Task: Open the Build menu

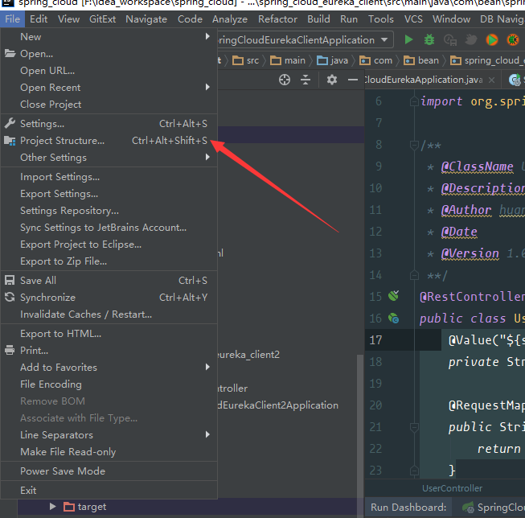Action: coord(318,19)
